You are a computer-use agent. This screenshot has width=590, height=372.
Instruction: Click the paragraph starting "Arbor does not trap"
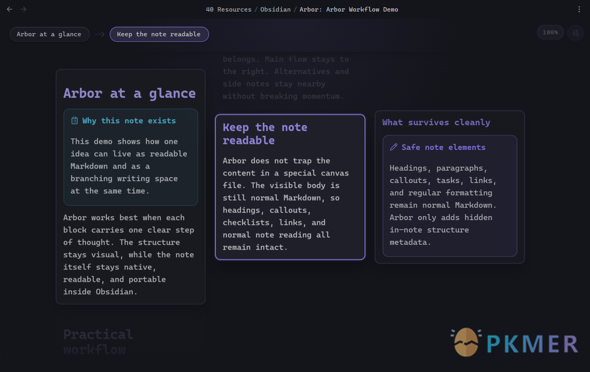tap(286, 204)
